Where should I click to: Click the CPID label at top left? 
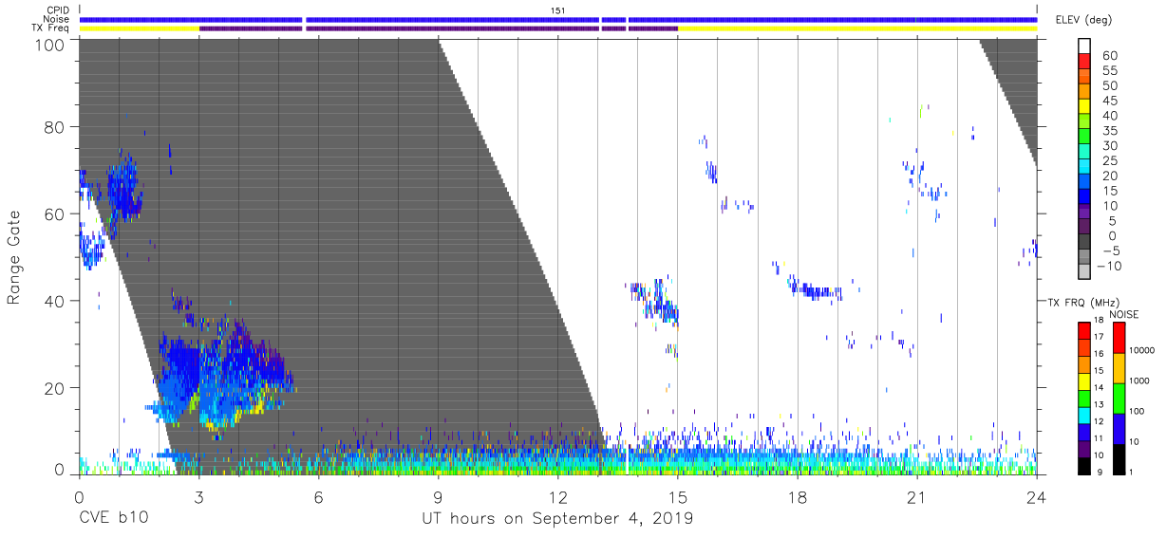pyautogui.click(x=57, y=10)
